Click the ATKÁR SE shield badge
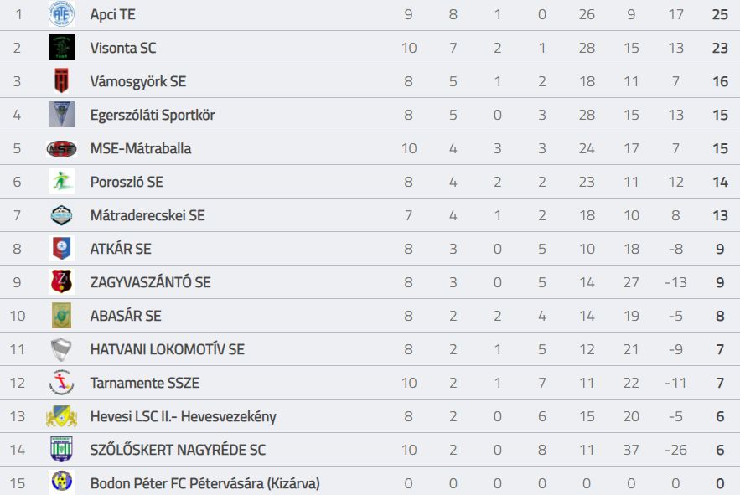The height and width of the screenshot is (495, 740). click(x=61, y=249)
